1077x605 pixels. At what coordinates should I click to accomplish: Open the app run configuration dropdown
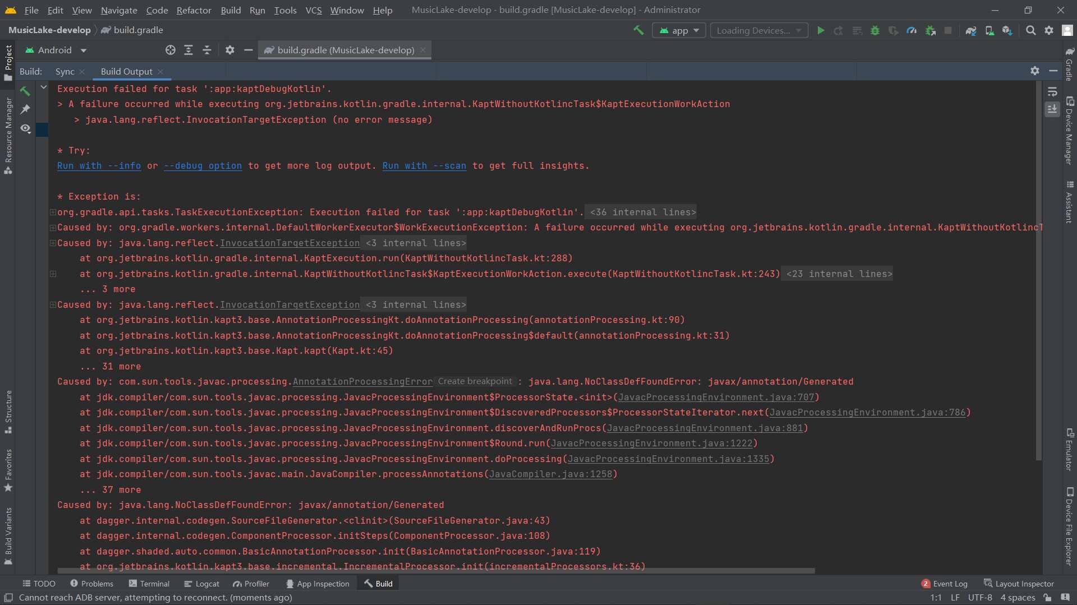tap(679, 30)
